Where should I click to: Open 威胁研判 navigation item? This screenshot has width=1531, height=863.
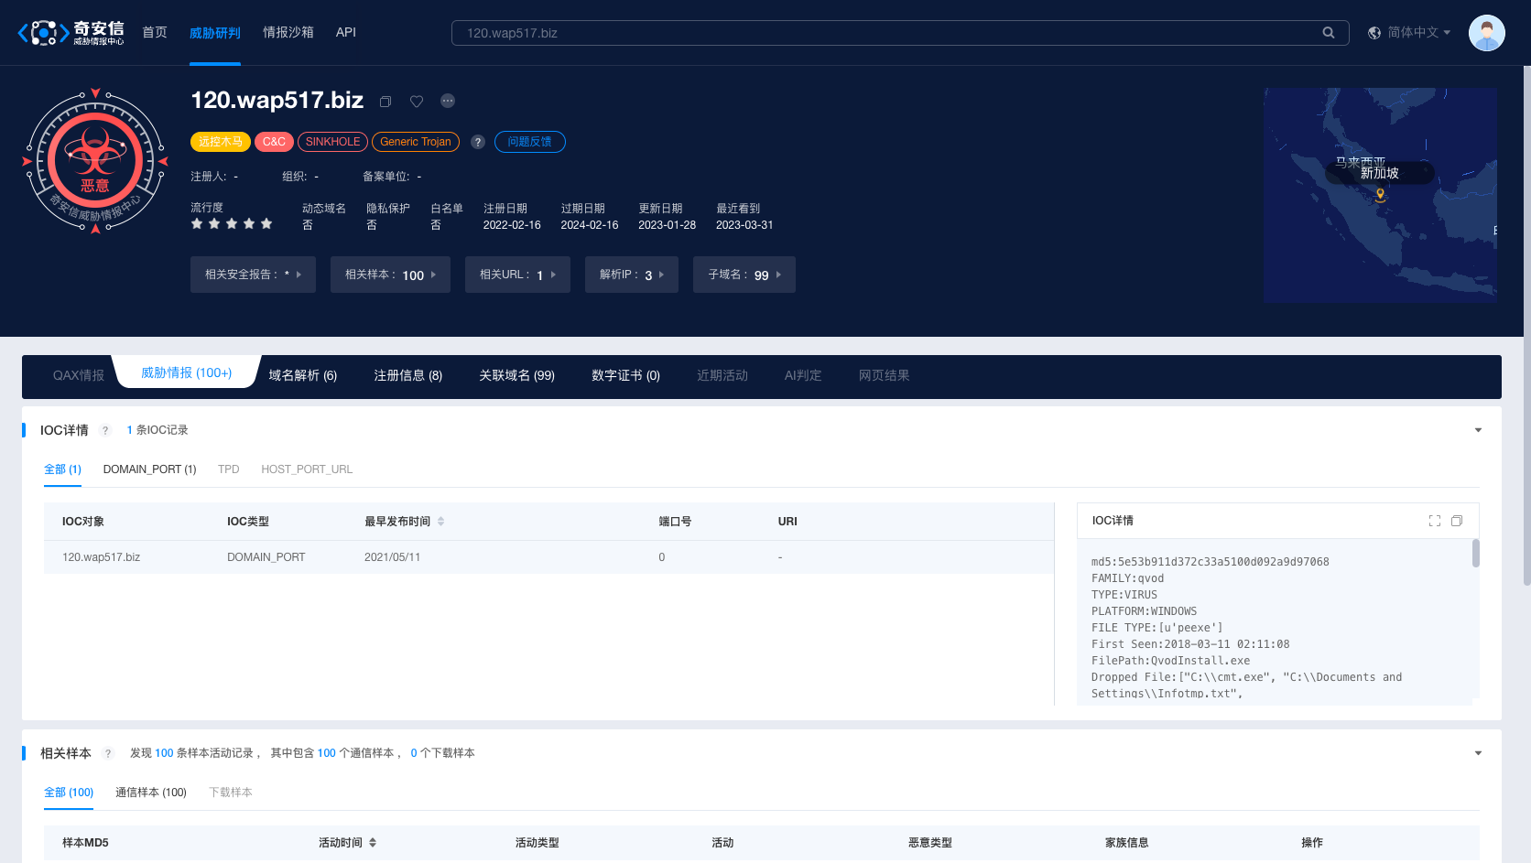tap(215, 33)
